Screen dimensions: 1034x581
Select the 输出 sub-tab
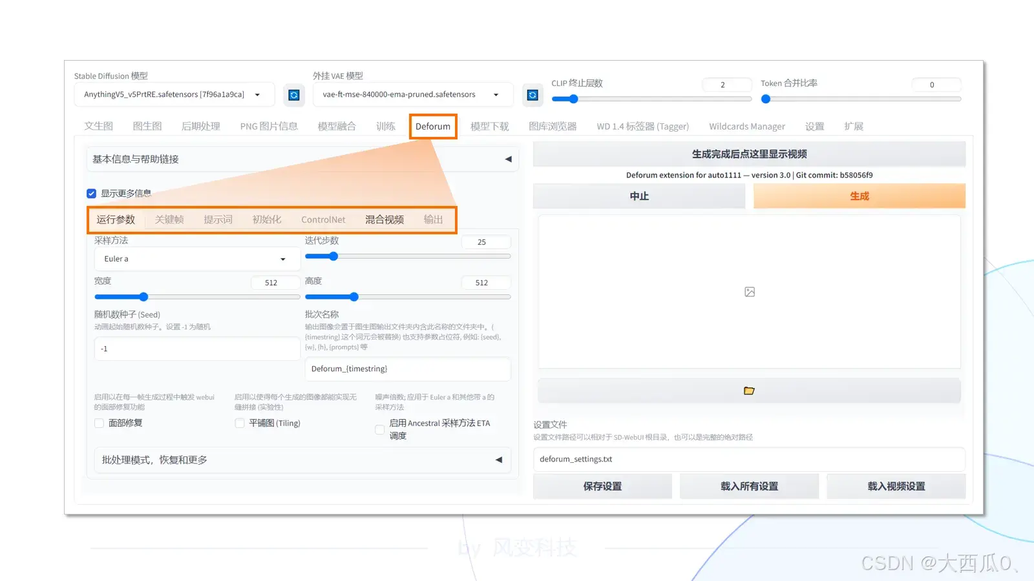coord(434,220)
